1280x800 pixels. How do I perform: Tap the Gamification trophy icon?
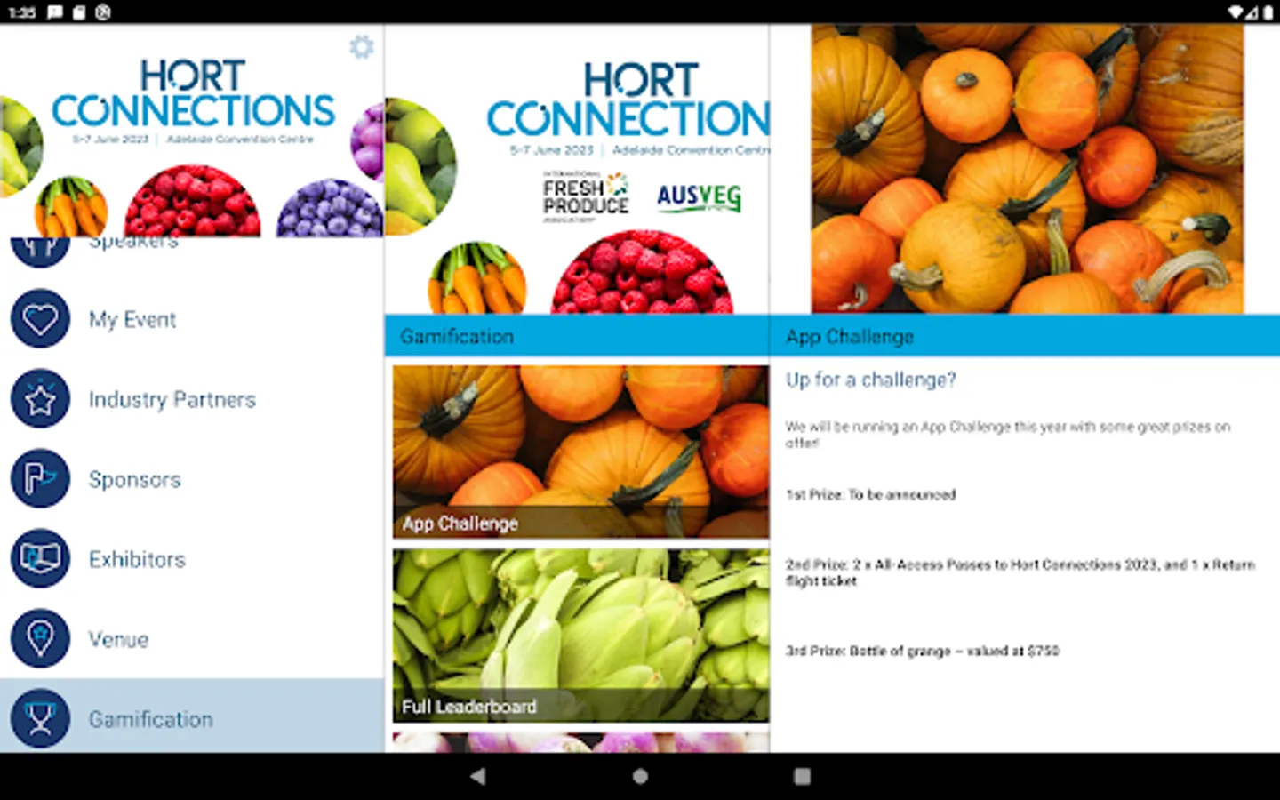(40, 719)
